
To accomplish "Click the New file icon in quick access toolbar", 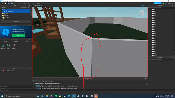I will point(6,3).
